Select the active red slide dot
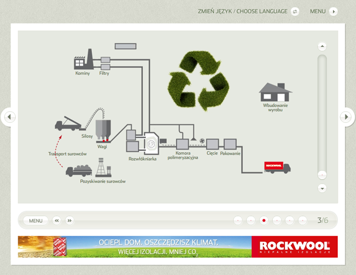356x275 pixels. click(x=263, y=221)
